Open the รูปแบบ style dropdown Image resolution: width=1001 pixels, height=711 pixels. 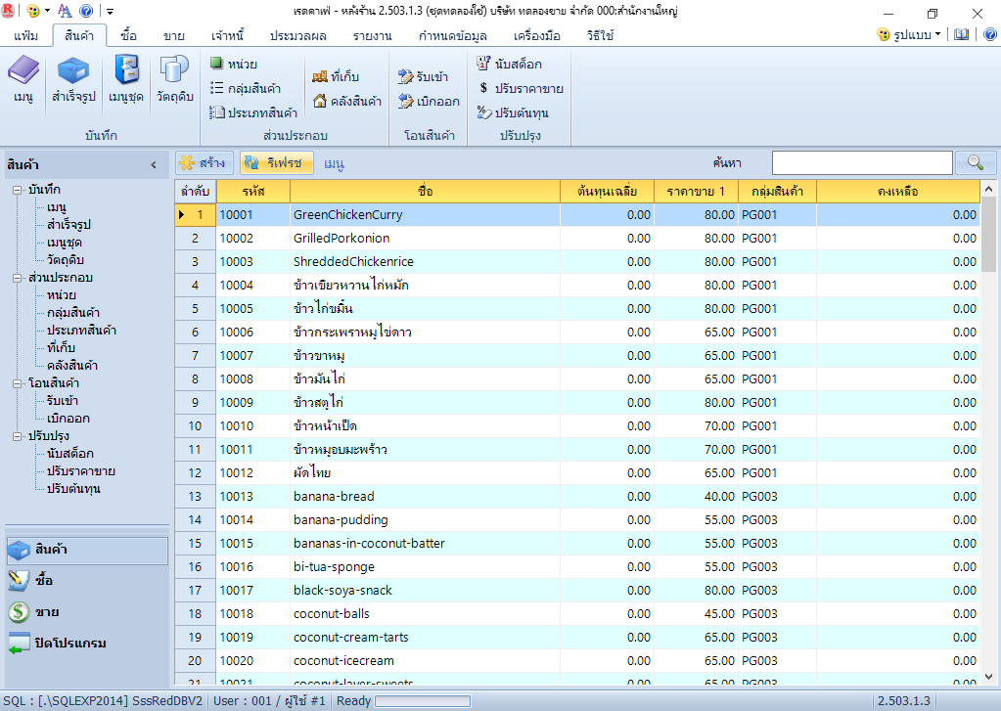click(x=909, y=34)
